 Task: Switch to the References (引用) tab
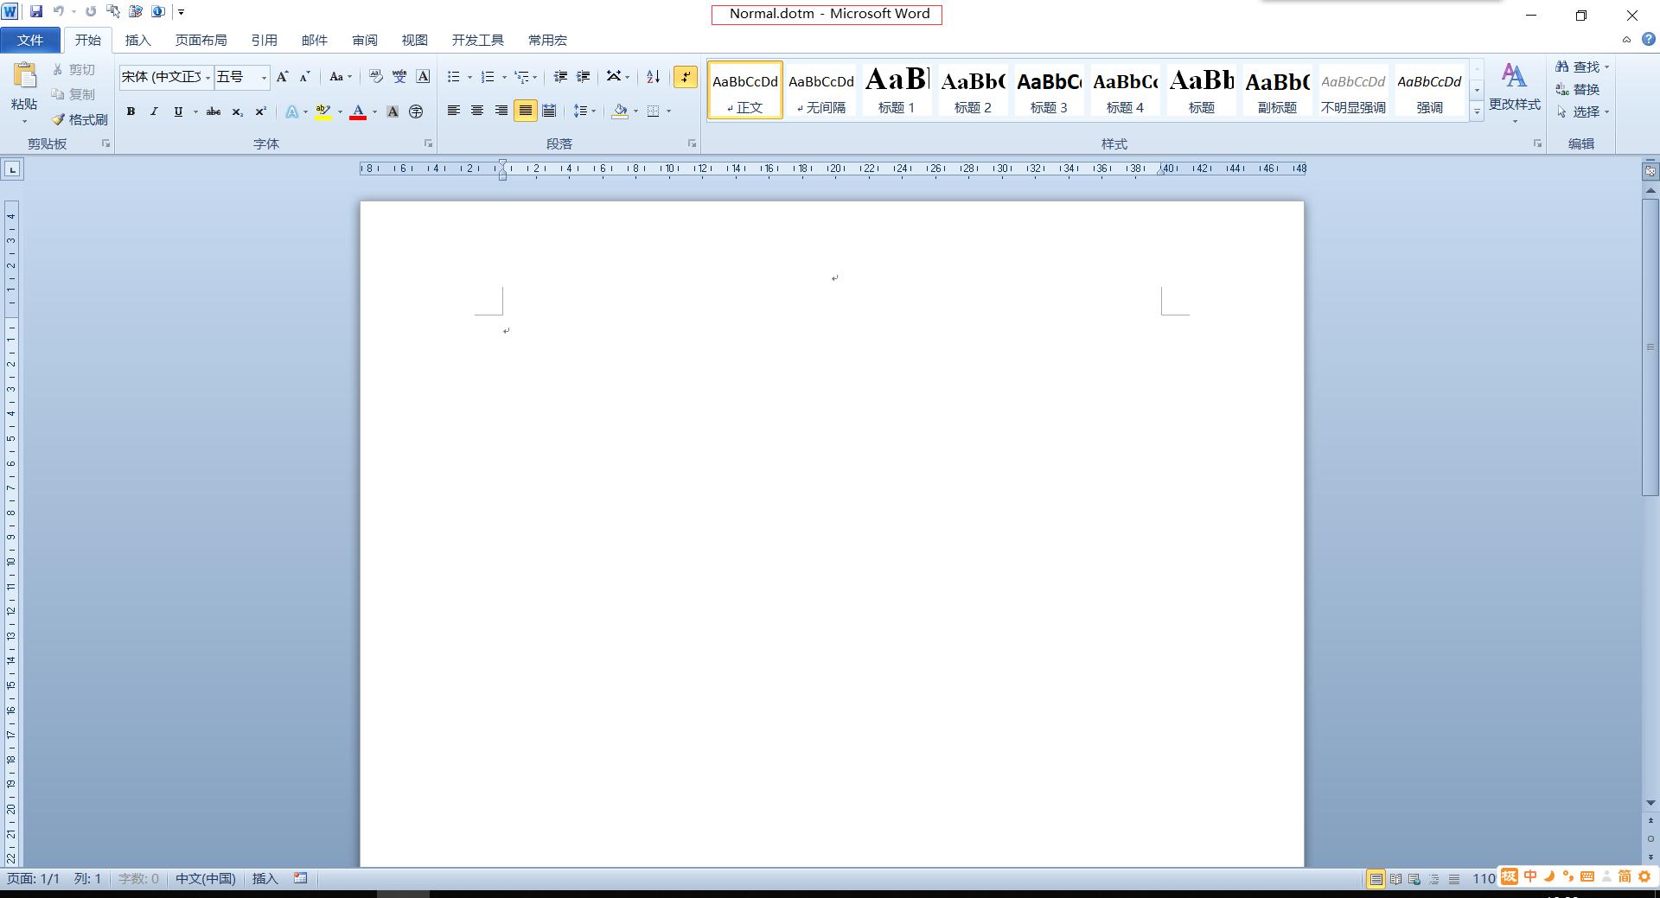[264, 40]
